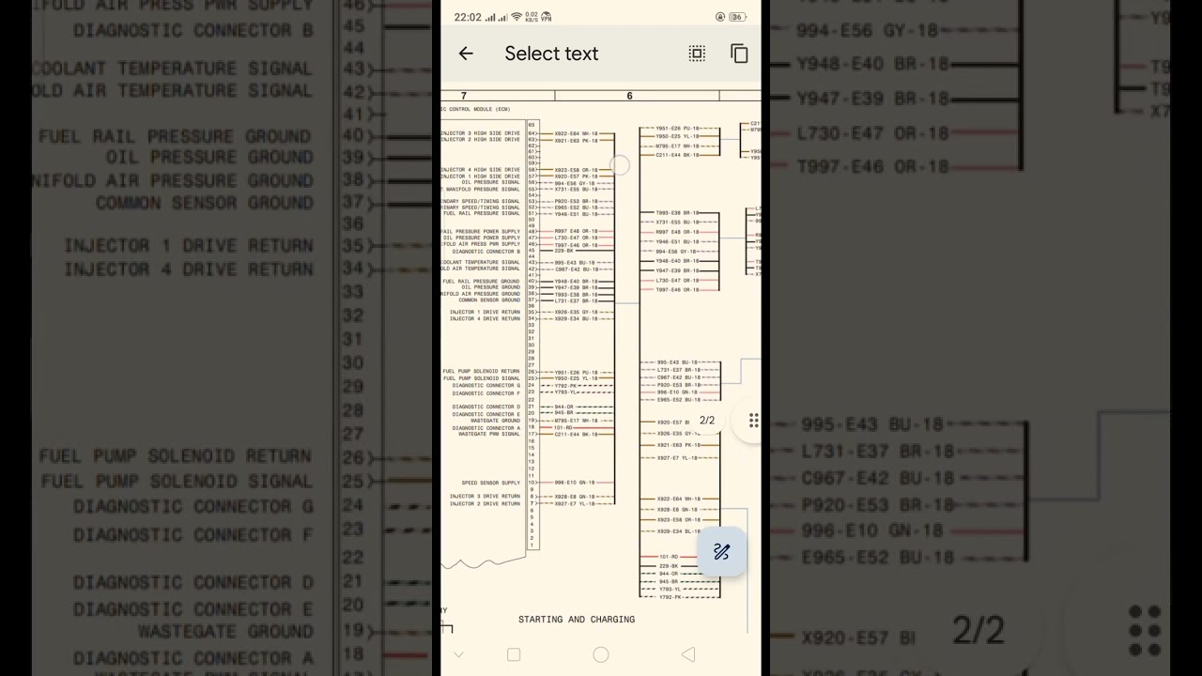Image resolution: width=1202 pixels, height=676 pixels.
Task: Tap the FUEL PUMP SOLENOID SIGNAL label
Action: [481, 378]
